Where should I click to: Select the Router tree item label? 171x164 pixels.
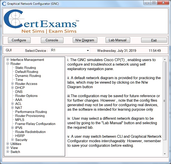coord(16,64)
